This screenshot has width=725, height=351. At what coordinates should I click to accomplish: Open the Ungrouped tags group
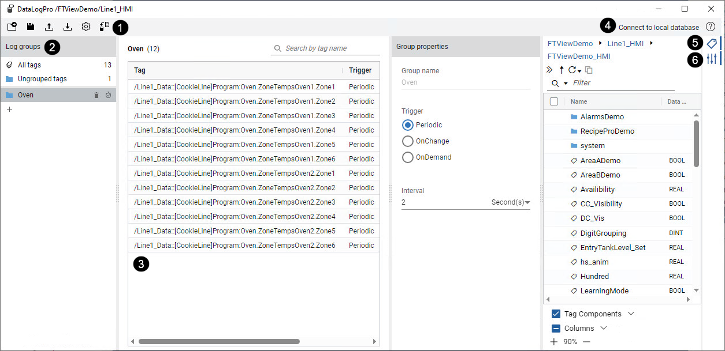coord(42,79)
